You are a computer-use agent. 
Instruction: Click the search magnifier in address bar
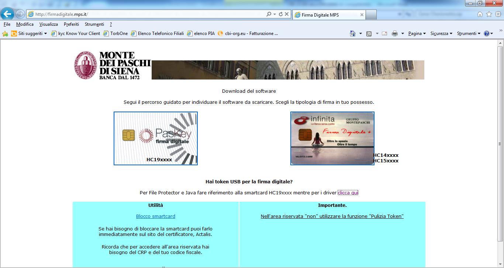pyautogui.click(x=269, y=14)
